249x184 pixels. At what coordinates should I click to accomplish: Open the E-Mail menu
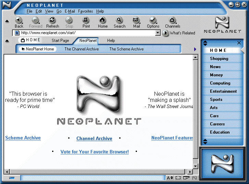(70, 11)
